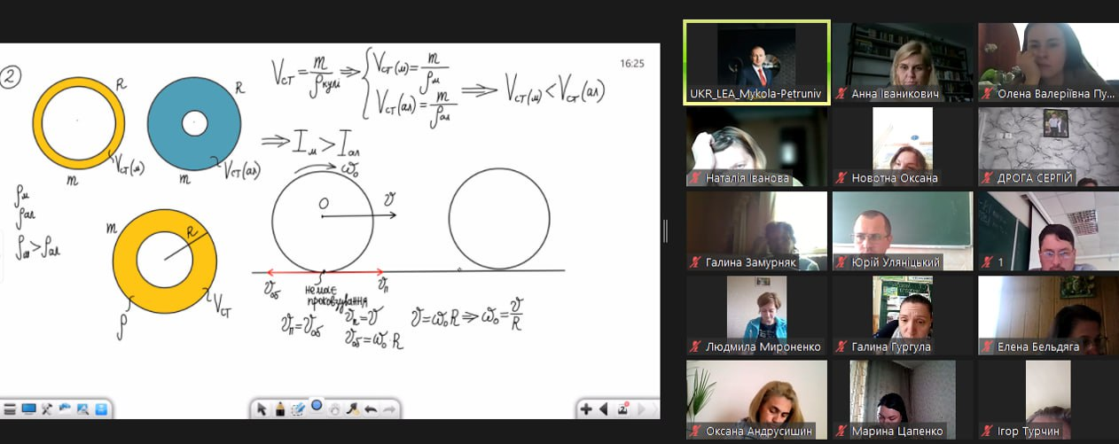Choose the hand pan tool
Screen dimensions: 1119x444
coord(334,409)
